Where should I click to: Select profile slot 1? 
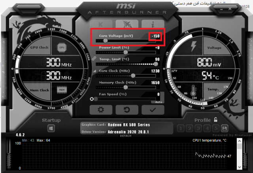(181, 128)
